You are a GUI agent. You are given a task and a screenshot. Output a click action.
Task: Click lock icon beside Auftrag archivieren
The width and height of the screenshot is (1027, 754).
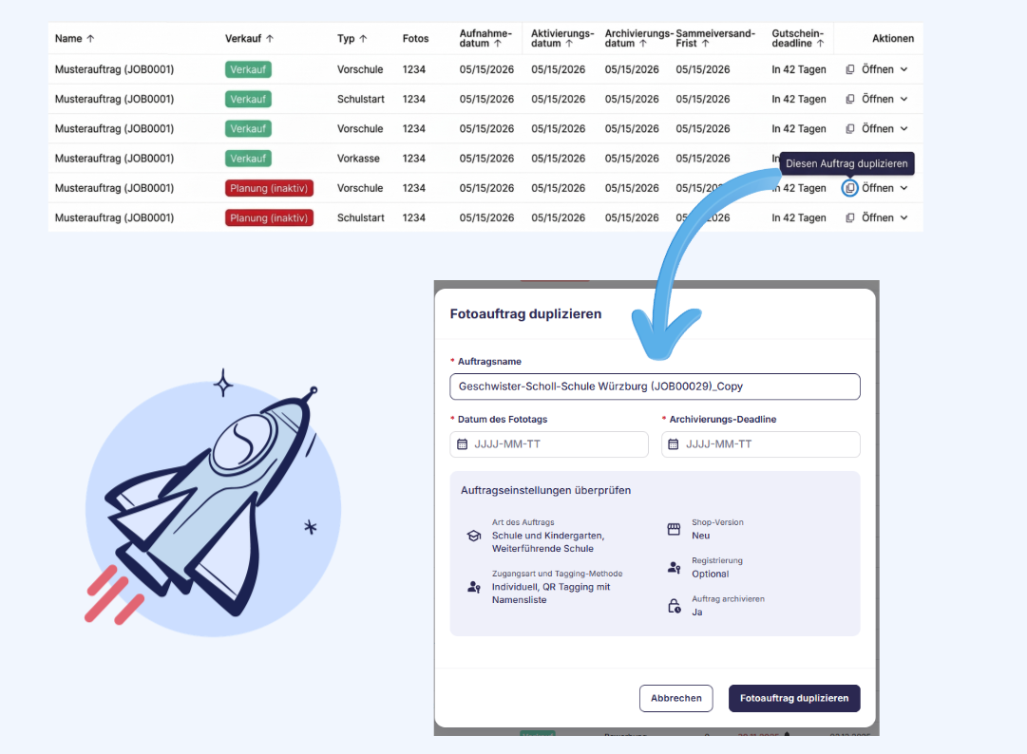(x=674, y=606)
